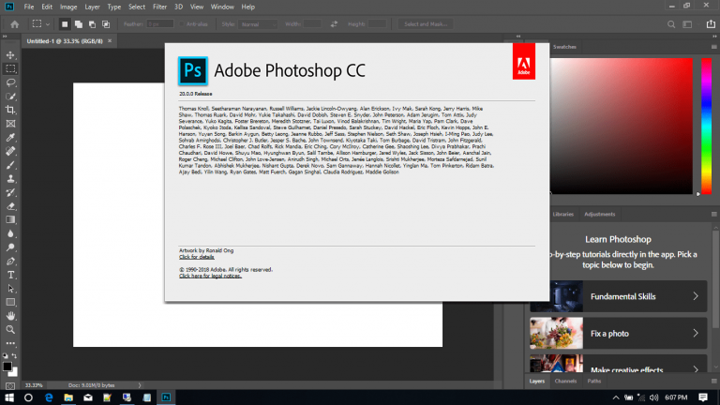Switch to the Adjustments tab
The height and width of the screenshot is (405, 720).
(x=600, y=214)
